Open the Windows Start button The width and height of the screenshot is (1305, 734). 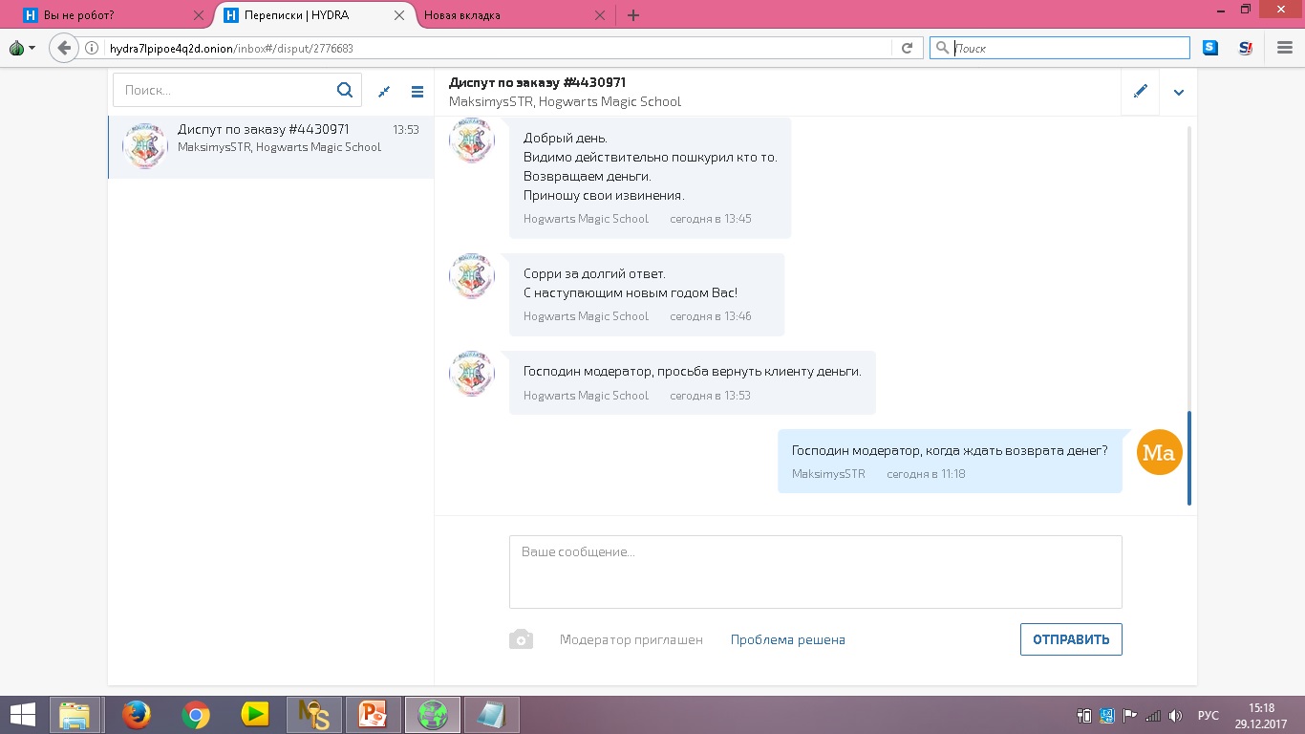[x=22, y=715]
